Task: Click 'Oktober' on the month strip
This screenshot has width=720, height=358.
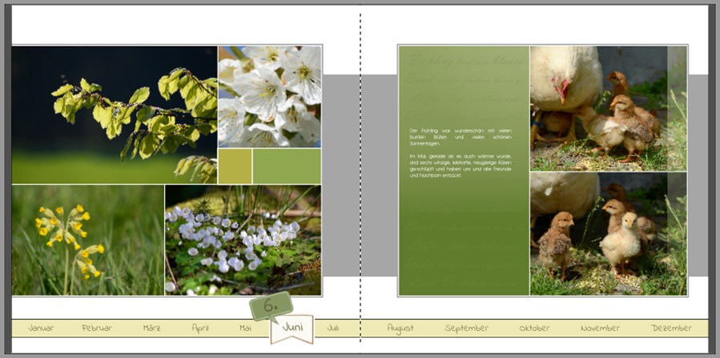Action: tap(534, 328)
